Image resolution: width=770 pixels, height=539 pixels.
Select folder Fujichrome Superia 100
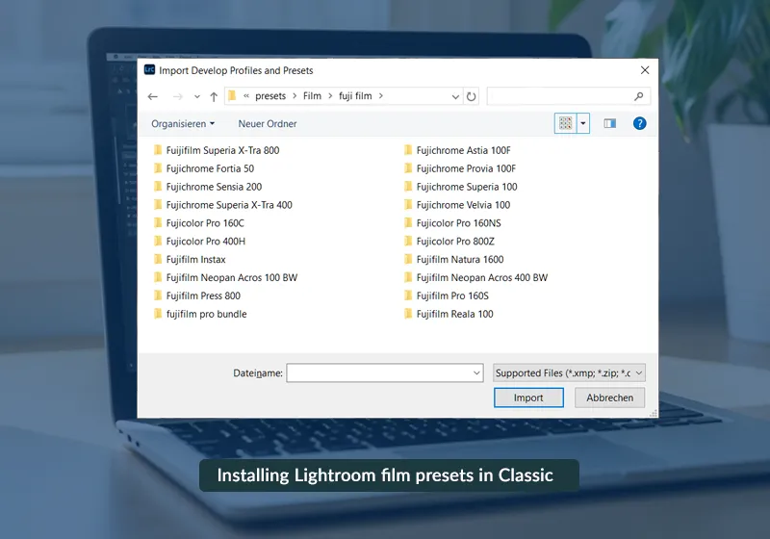pos(461,187)
